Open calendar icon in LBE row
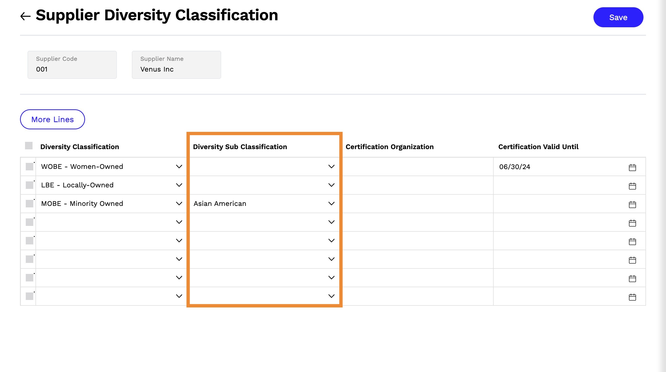 [x=632, y=186]
